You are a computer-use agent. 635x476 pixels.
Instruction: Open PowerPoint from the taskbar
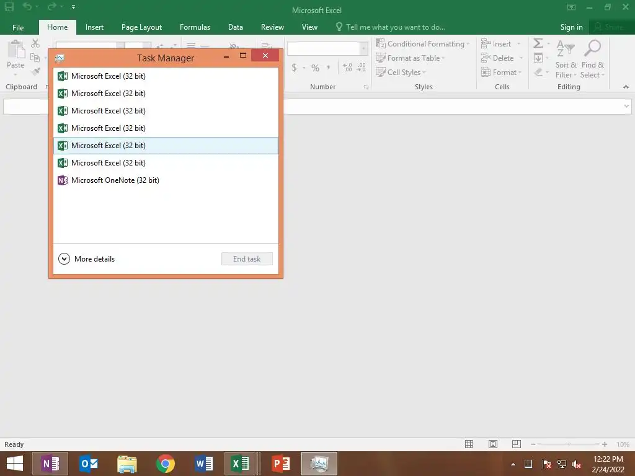[280, 464]
